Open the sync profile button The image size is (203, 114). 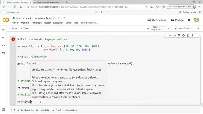(181, 7)
